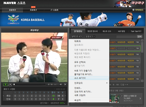Click the scoreboard's left arrow

pyautogui.click(x=3, y=96)
